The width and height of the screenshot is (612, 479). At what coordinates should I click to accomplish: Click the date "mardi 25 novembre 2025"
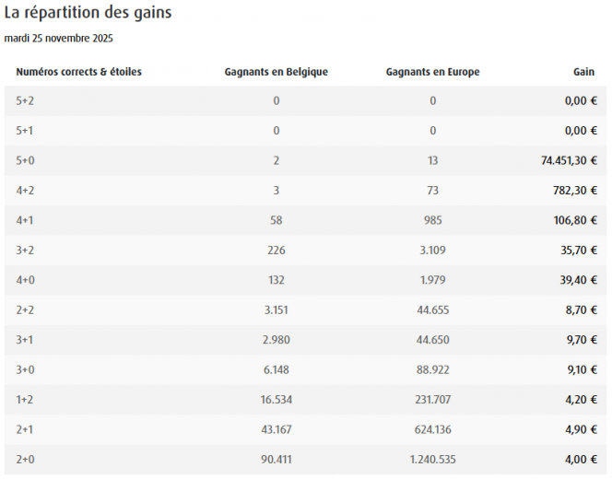pyautogui.click(x=59, y=39)
